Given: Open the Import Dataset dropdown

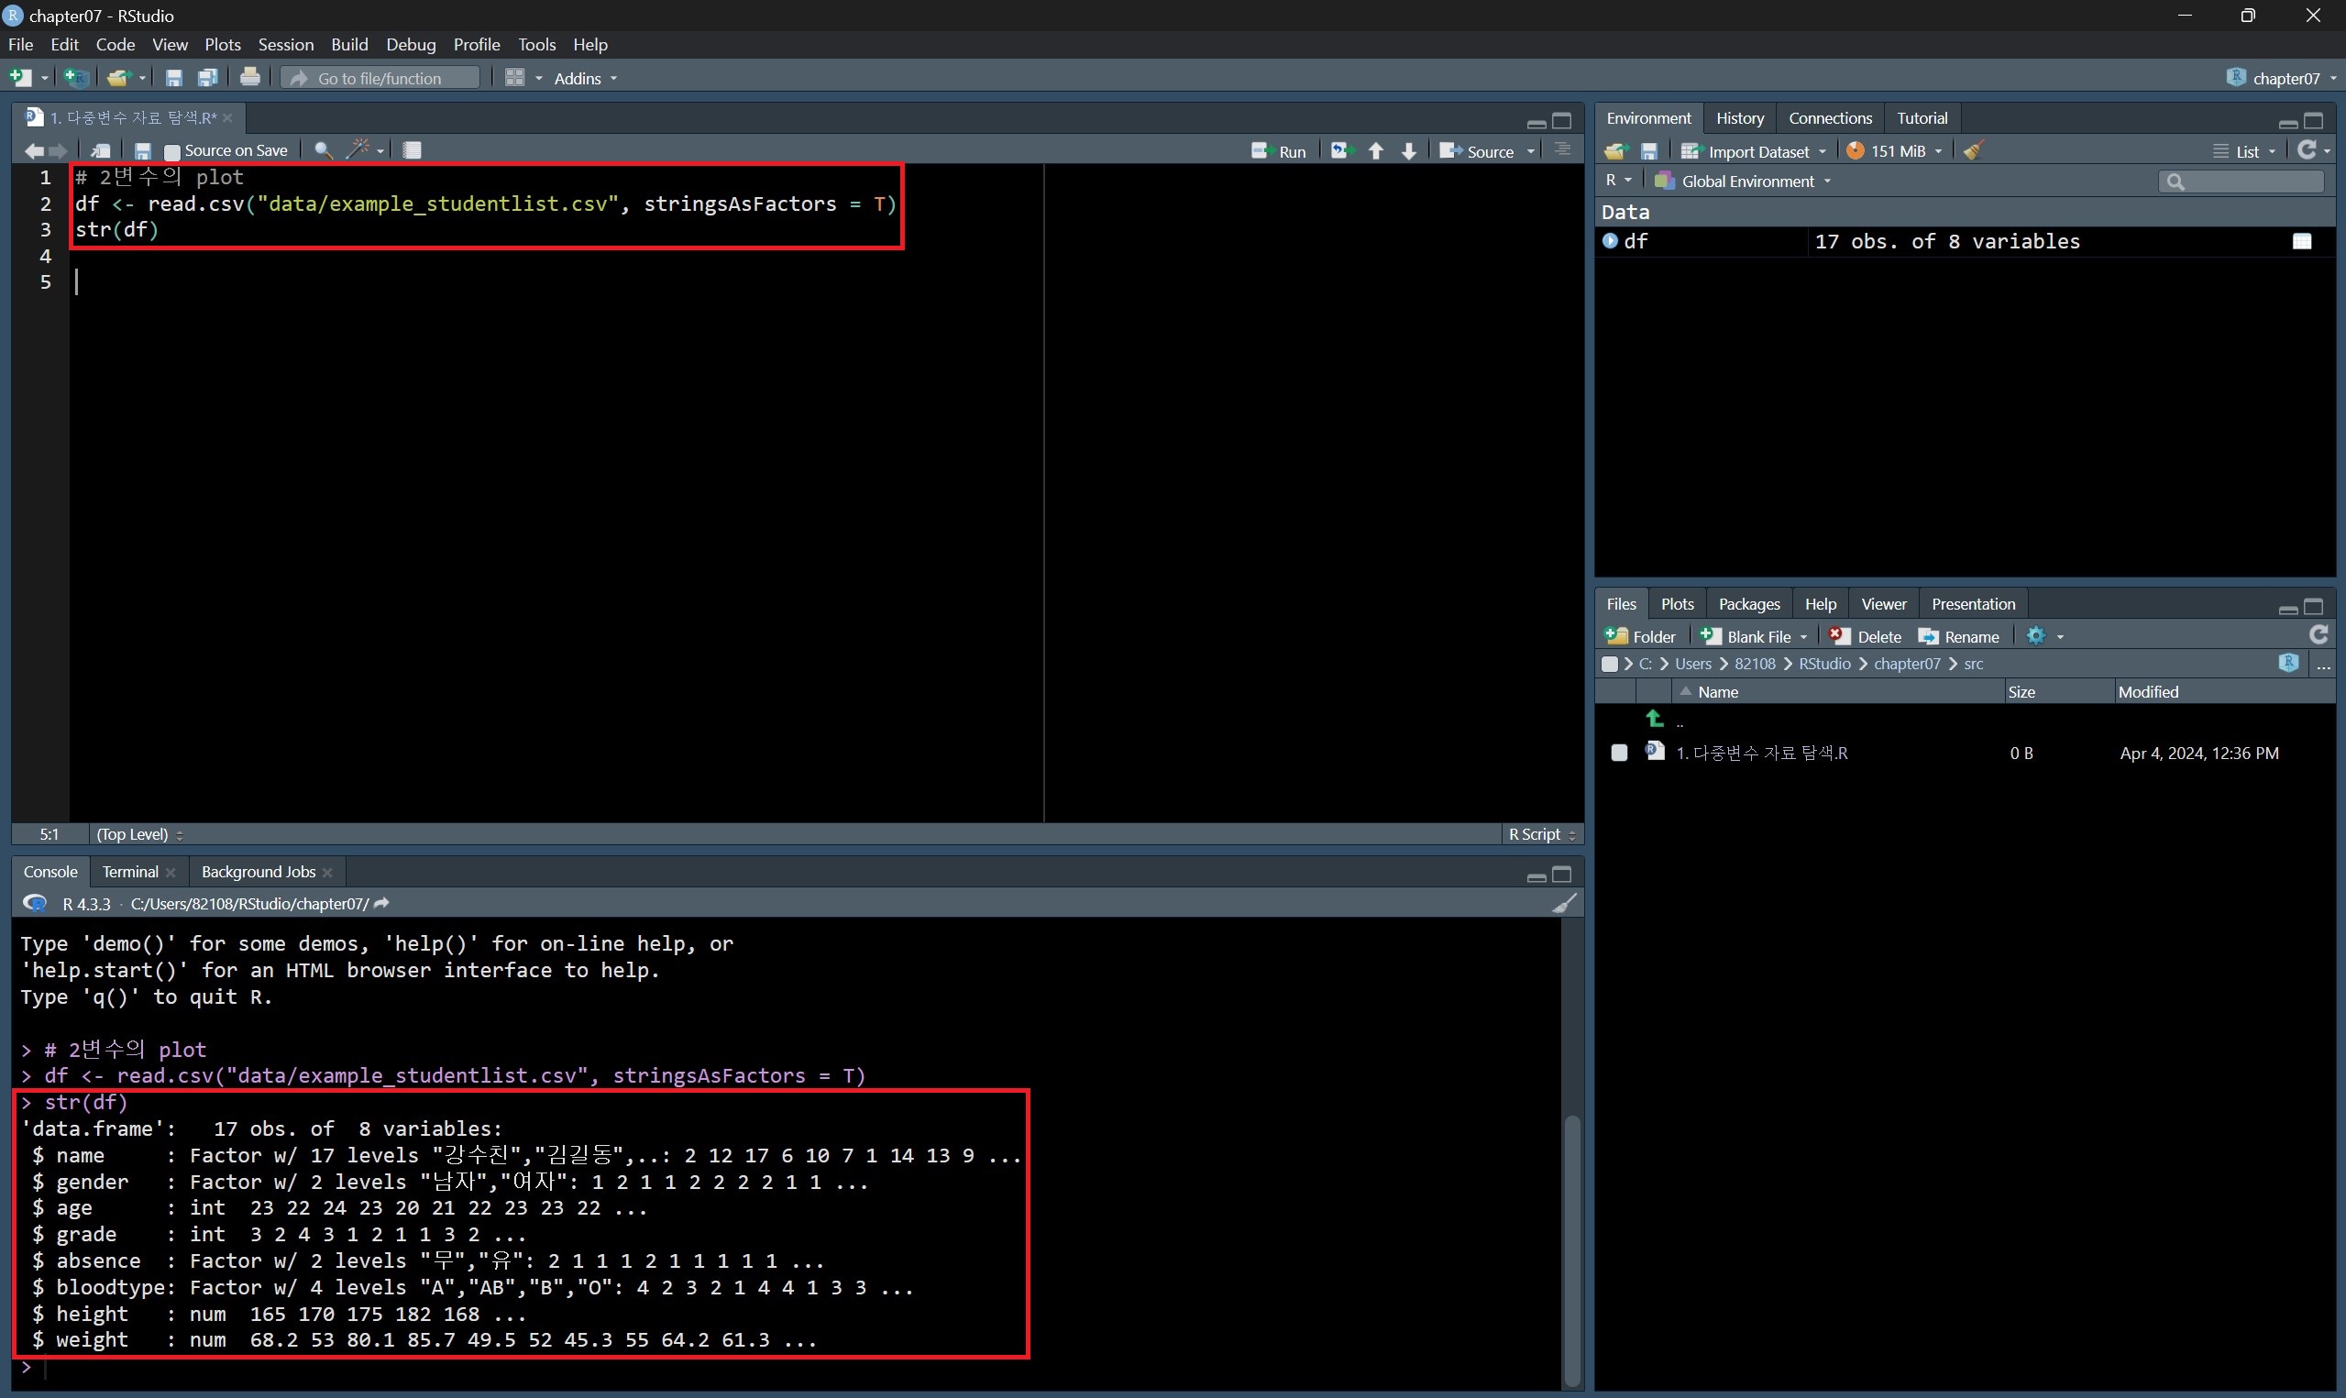Looking at the screenshot, I should (1757, 151).
